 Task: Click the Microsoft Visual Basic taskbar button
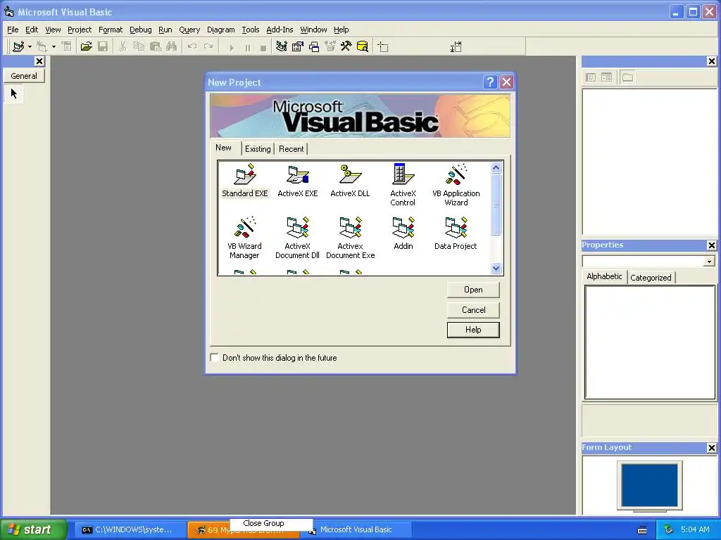tap(356, 529)
